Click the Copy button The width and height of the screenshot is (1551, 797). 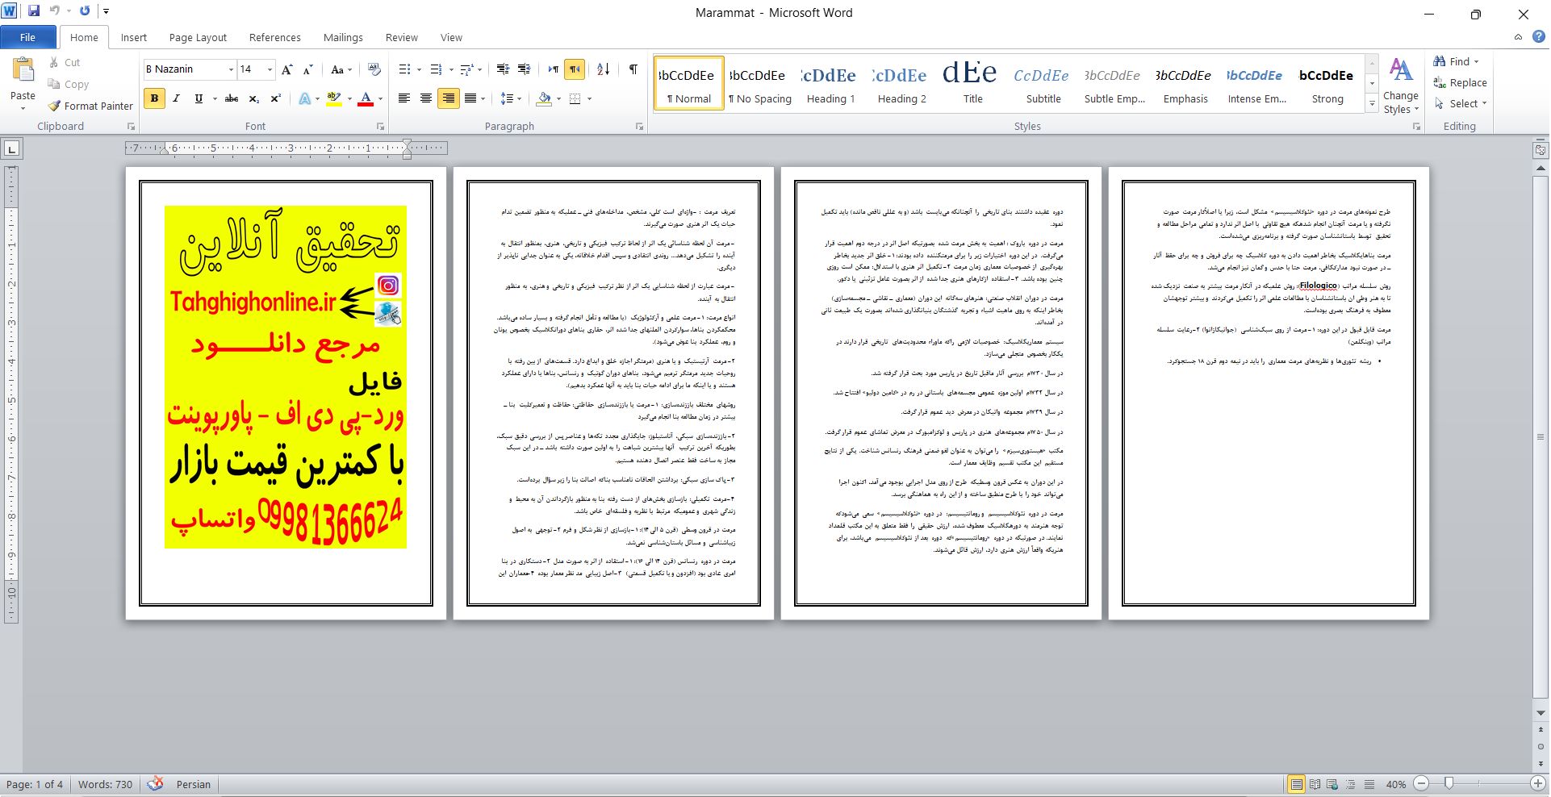pos(69,84)
